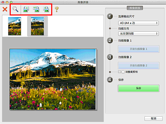Click the open help question mark icon
The height and width of the screenshot is (124, 166).
point(57,9)
